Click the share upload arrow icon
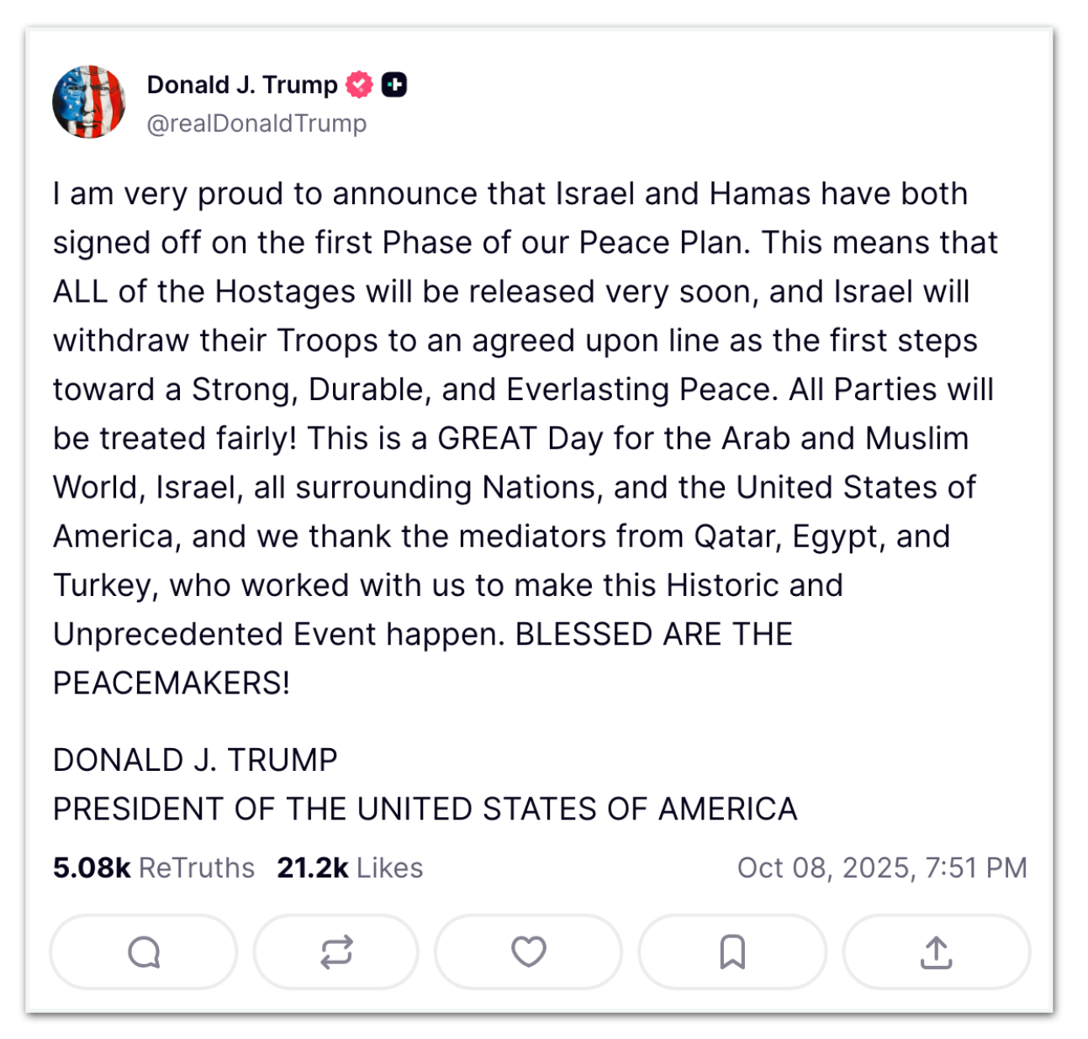 tap(936, 952)
